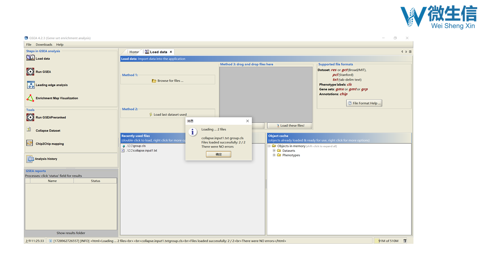Click the GSEA title bar app icon

tap(26, 38)
